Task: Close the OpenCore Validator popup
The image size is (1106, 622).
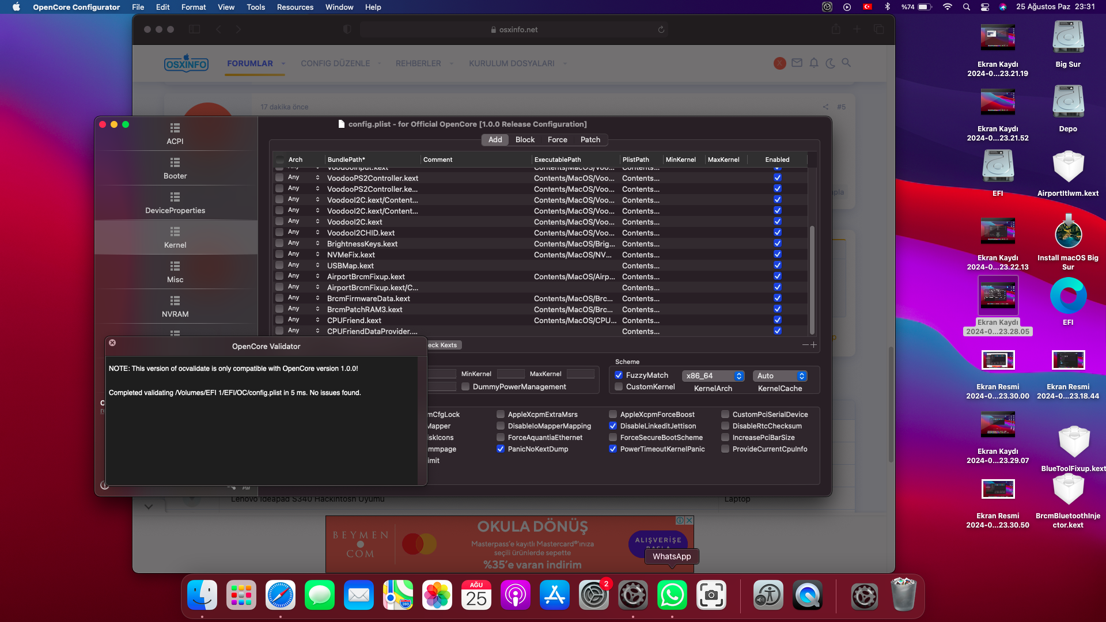Action: (x=112, y=343)
